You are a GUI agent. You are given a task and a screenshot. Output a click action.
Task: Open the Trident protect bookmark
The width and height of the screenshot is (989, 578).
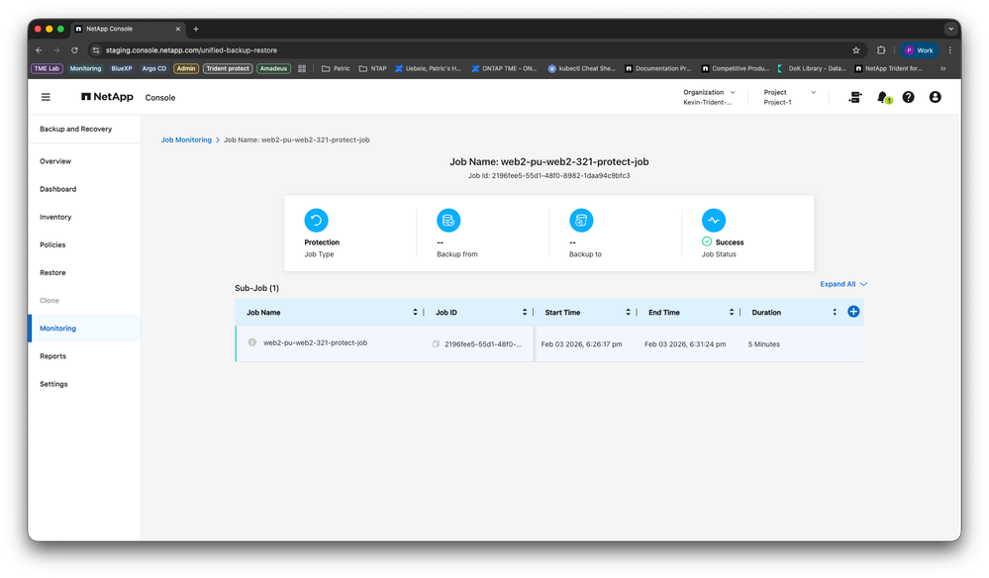[228, 68]
